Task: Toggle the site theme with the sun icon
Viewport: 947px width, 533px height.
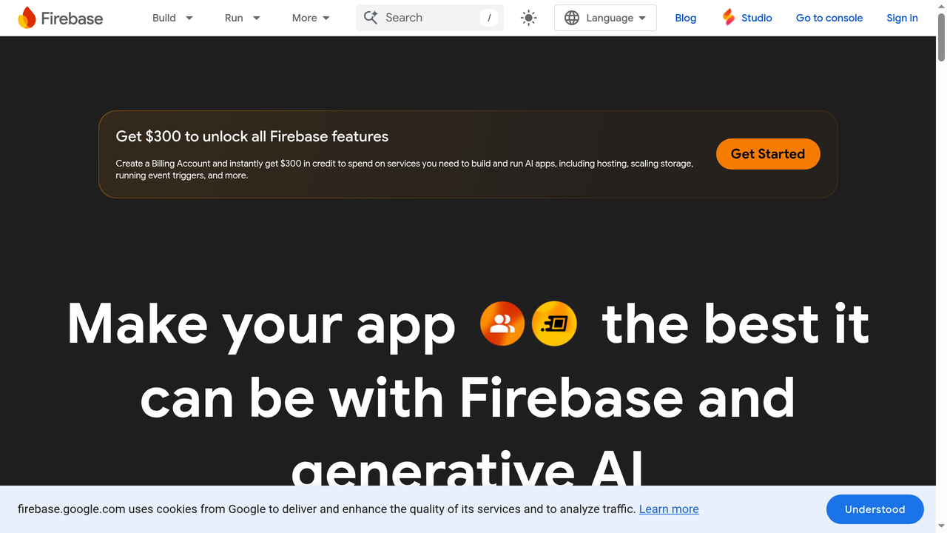Action: pyautogui.click(x=528, y=17)
